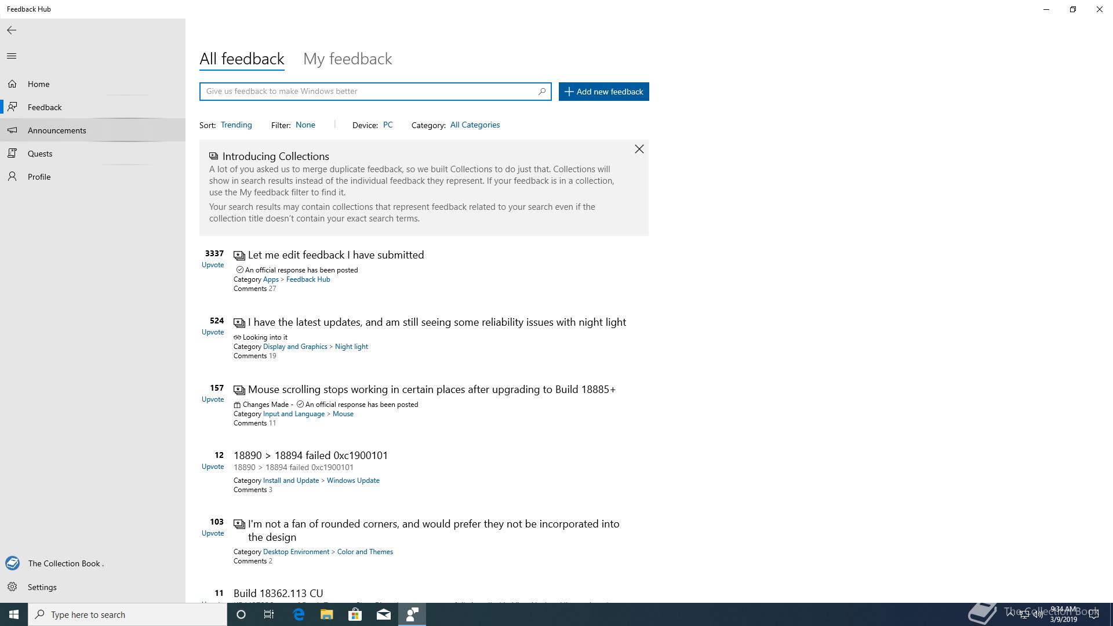Open Mouse scrolling stops working feedback title

click(x=432, y=390)
